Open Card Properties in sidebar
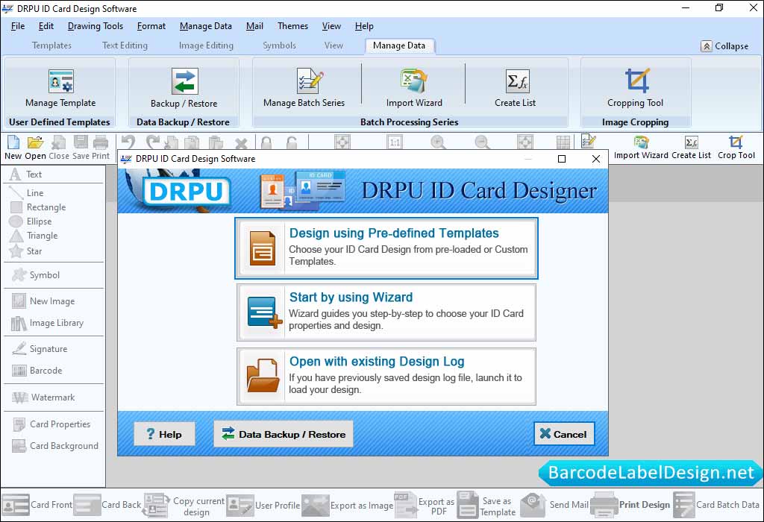 point(51,424)
